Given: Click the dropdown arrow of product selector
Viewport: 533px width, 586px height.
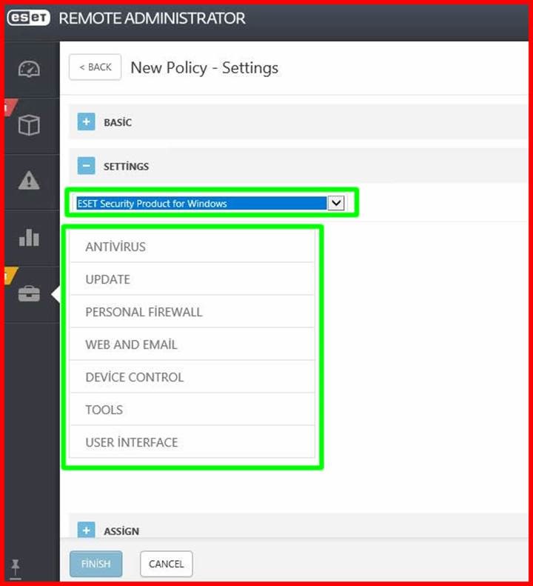Looking at the screenshot, I should click(336, 203).
